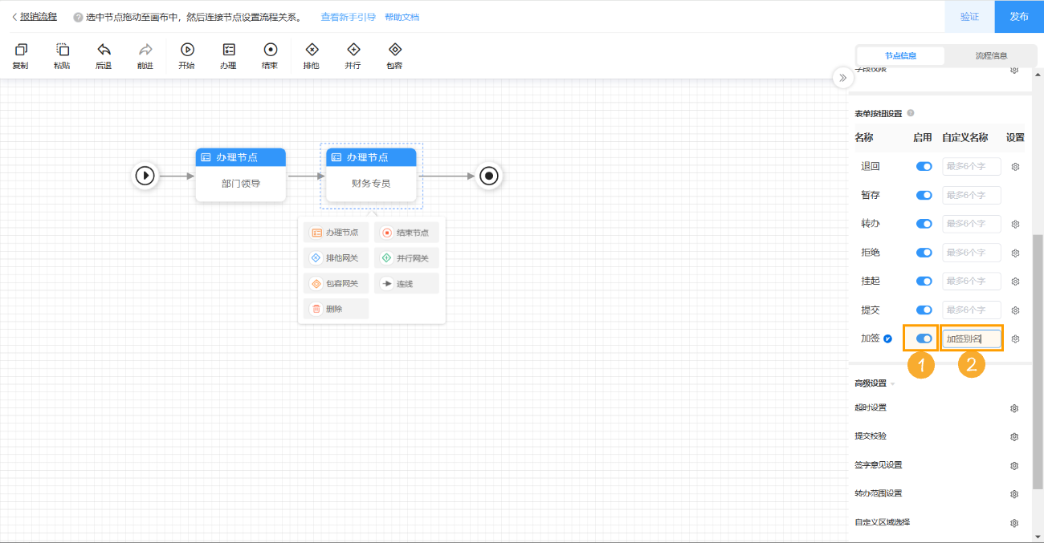Click the 加签别名 custom name input field
This screenshot has height=543, width=1044.
[971, 338]
